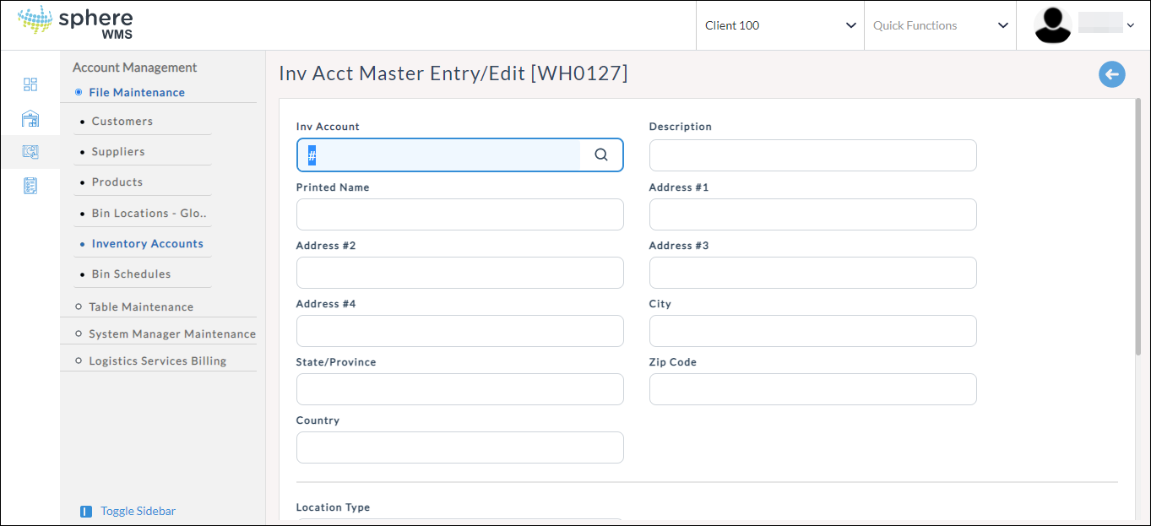
Task: Click the blue back arrow button
Action: click(x=1111, y=74)
